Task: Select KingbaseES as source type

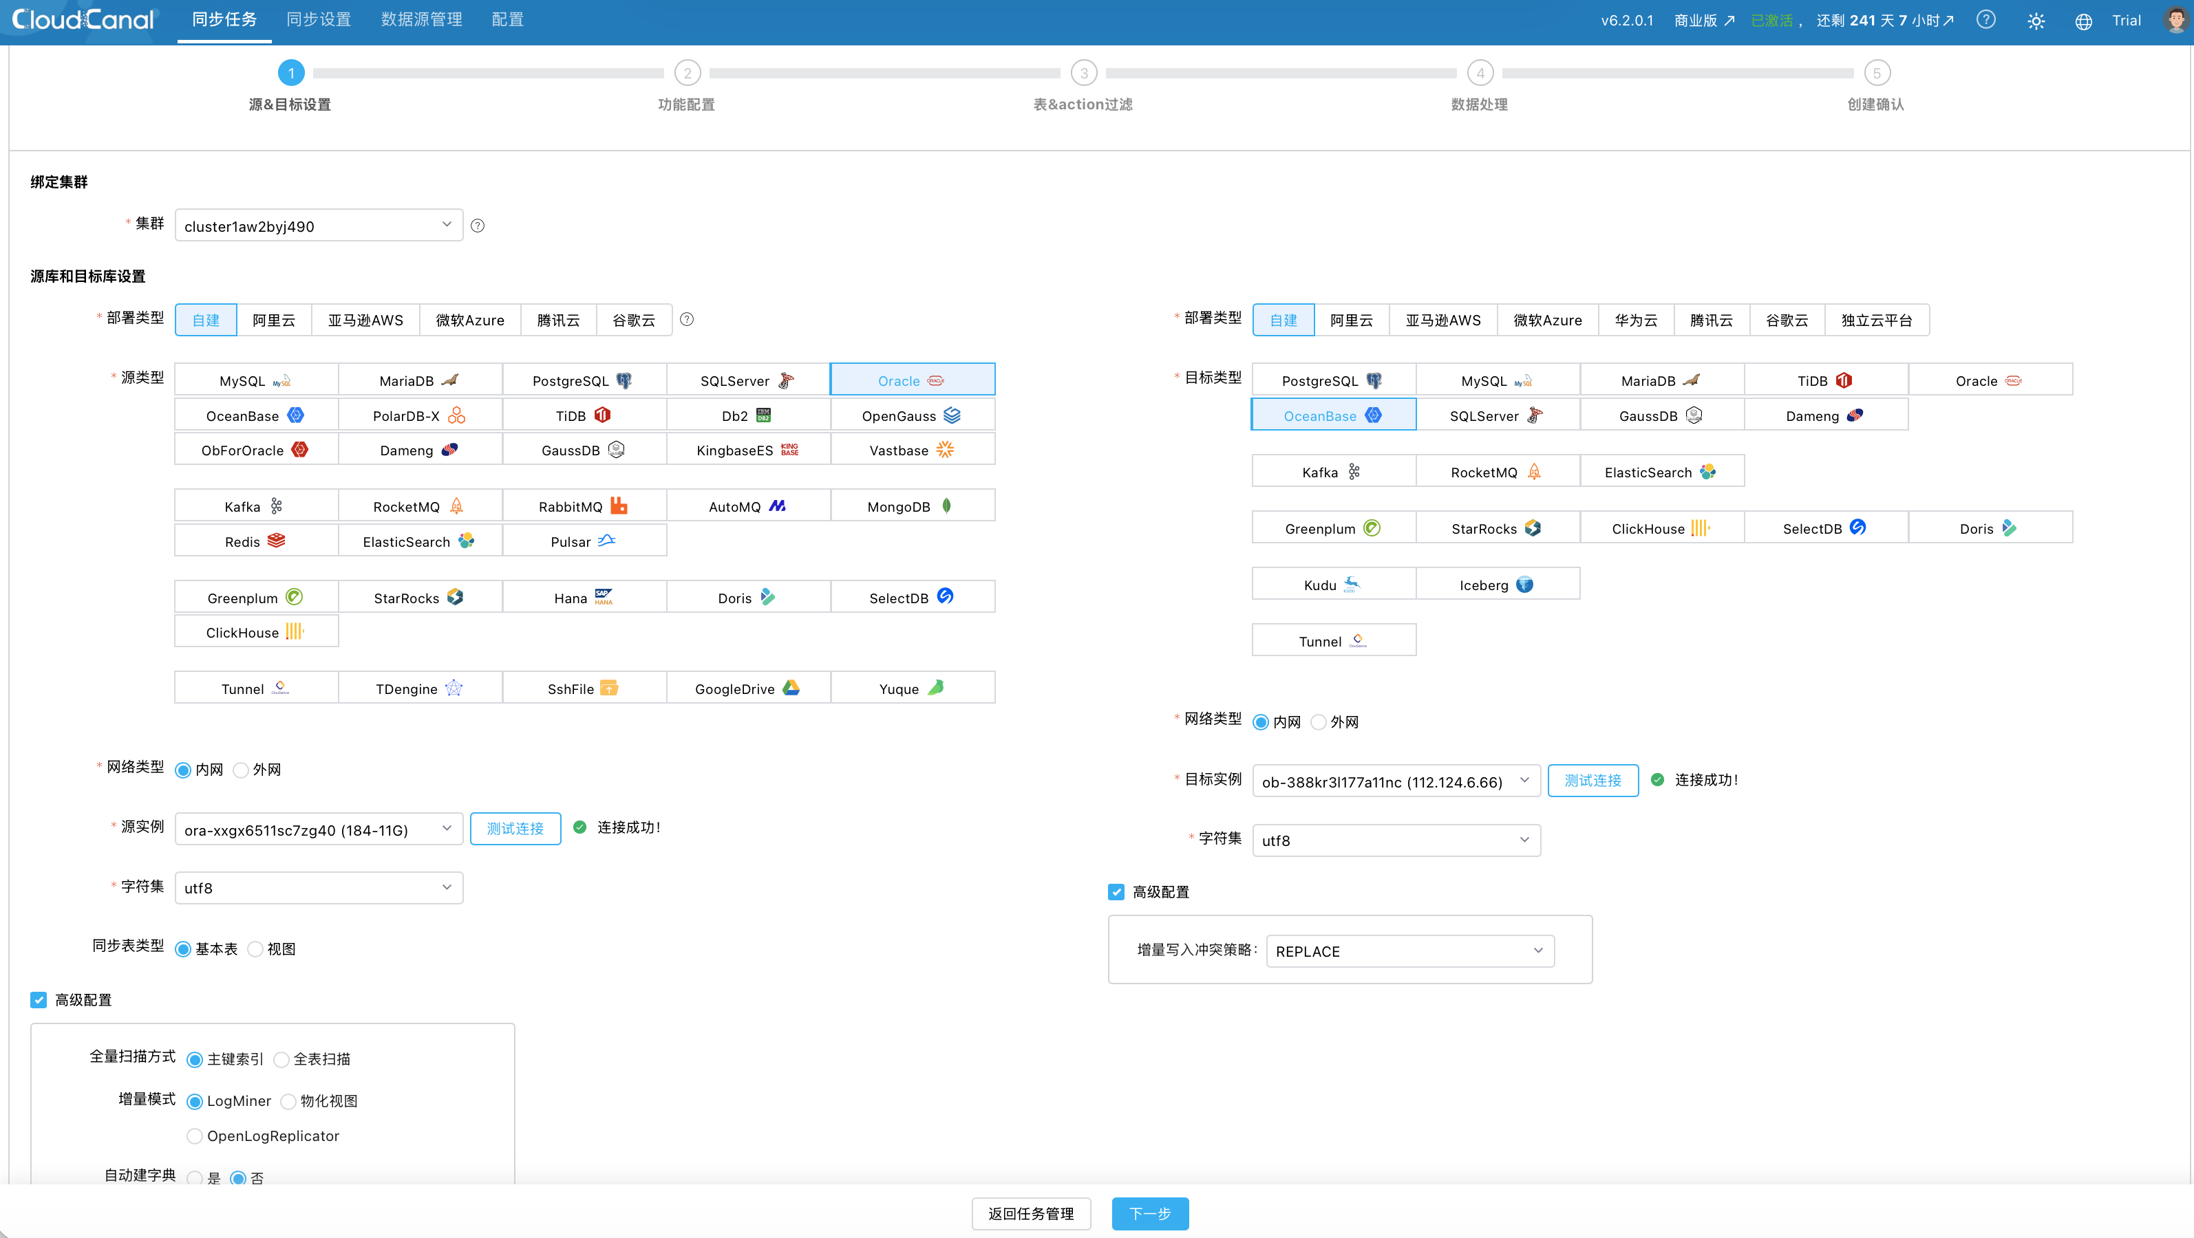Action: pyautogui.click(x=748, y=450)
